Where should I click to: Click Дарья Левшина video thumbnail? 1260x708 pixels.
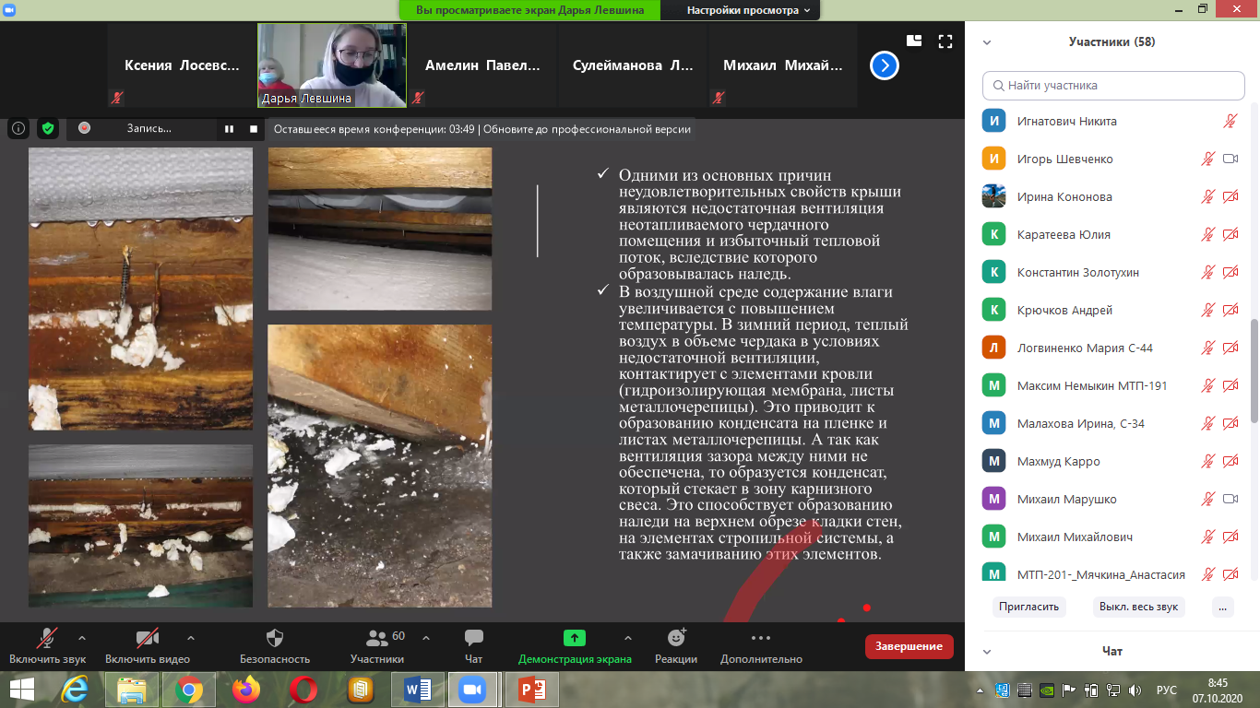coord(332,65)
